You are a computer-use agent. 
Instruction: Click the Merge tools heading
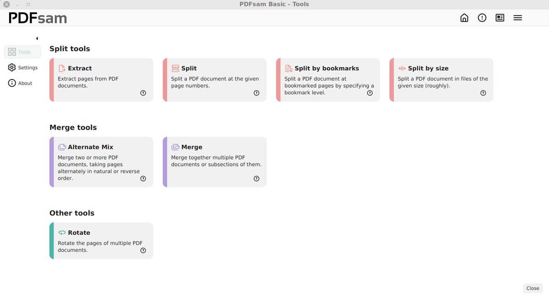point(73,128)
